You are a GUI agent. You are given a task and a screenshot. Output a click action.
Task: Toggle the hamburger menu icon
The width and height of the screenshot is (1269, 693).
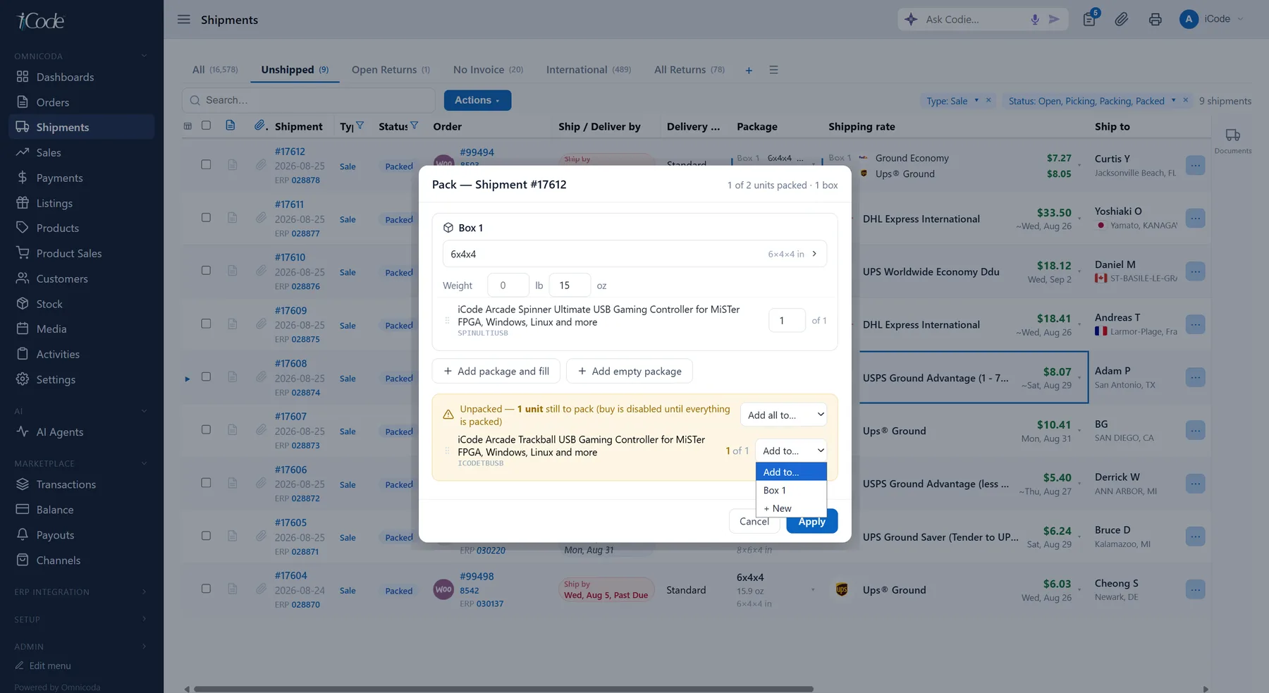[184, 20]
